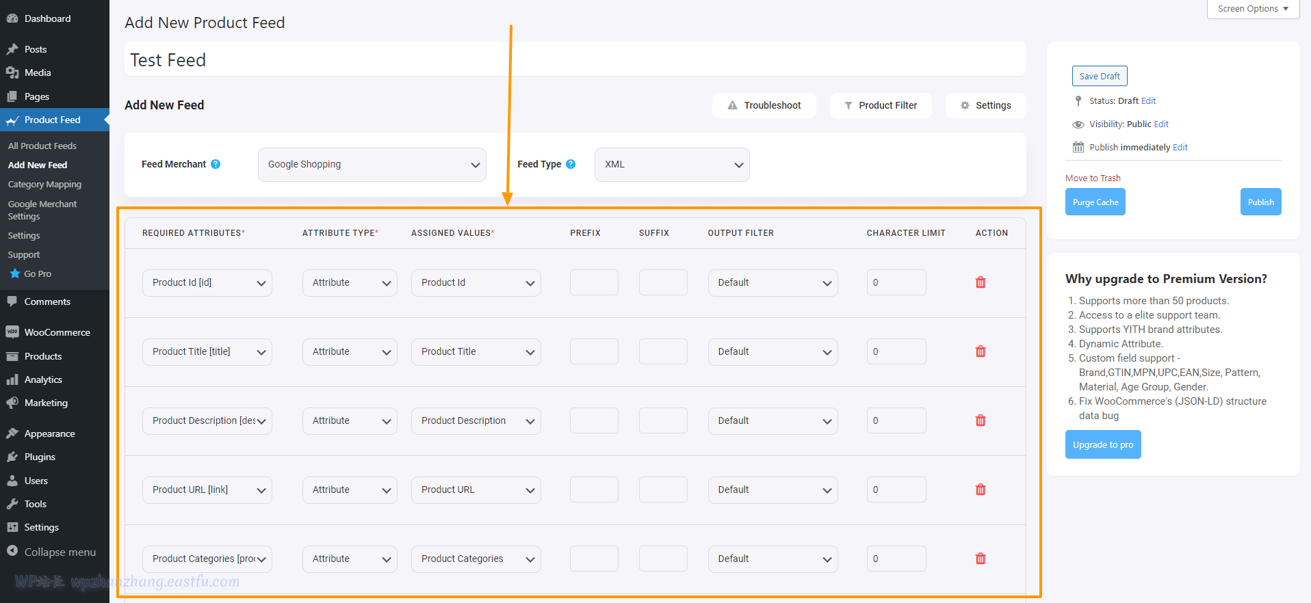Open WooCommerce in the sidebar menu

[57, 332]
